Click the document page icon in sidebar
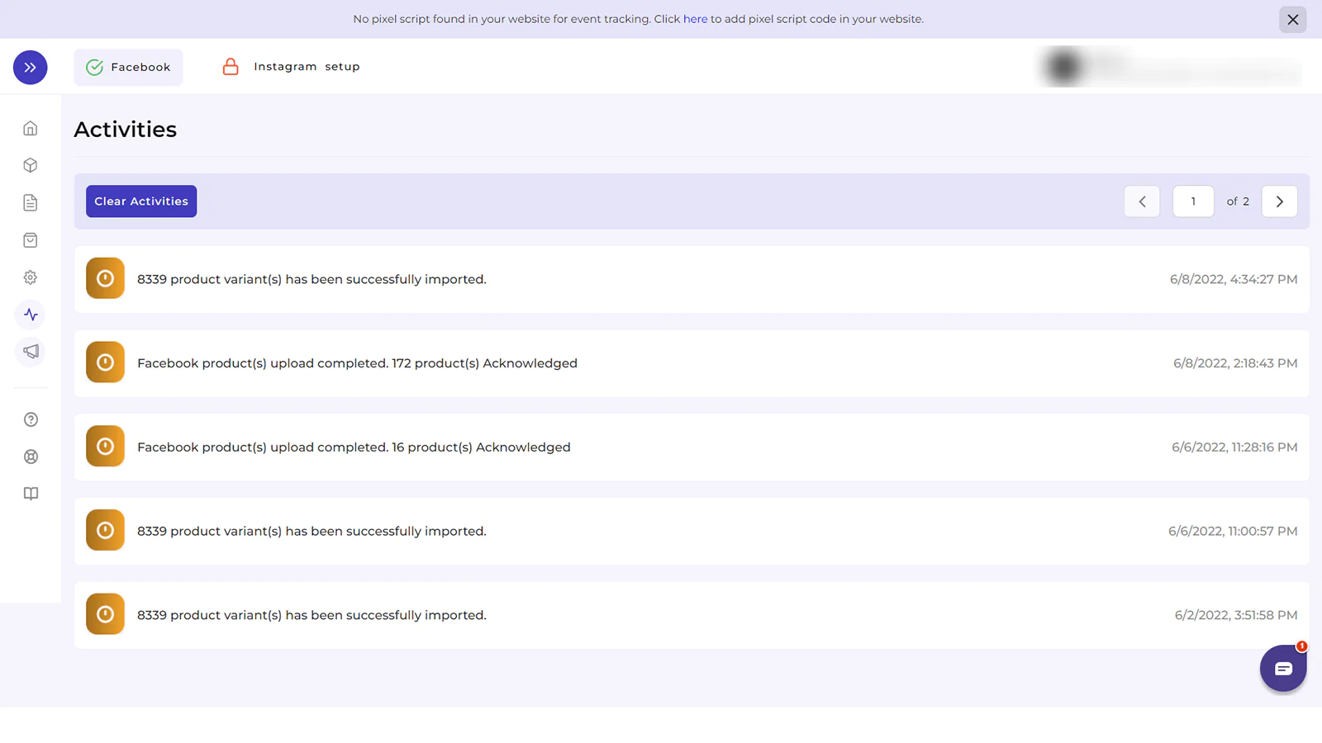Screen dimensions: 1322x743 [x=31, y=203]
